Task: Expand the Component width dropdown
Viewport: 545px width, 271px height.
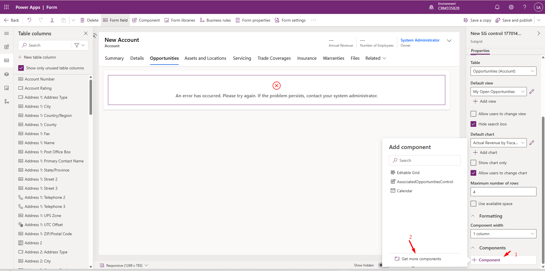Action: click(503, 234)
